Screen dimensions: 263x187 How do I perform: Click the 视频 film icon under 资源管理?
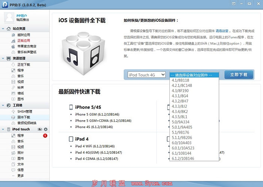13,82
